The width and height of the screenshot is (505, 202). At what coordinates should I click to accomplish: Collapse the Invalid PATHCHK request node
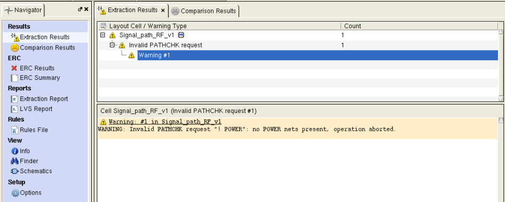113,45
